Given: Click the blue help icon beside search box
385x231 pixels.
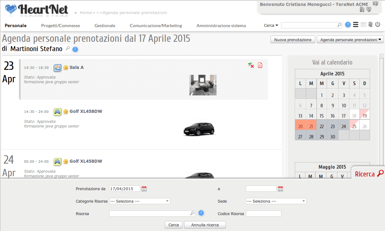Looking at the screenshot, I should [x=348, y=25].
